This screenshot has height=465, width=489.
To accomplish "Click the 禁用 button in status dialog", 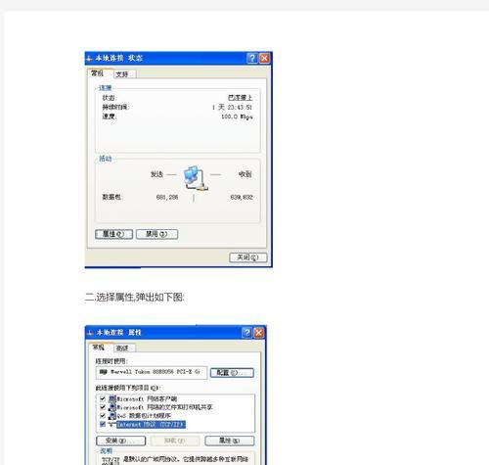I will [156, 234].
